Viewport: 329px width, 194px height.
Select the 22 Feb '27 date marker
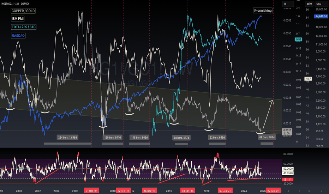274,190
